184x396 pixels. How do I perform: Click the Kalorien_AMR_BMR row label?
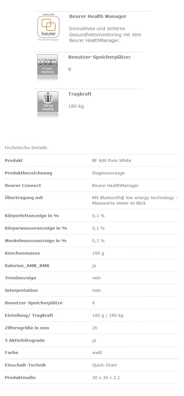27,265
